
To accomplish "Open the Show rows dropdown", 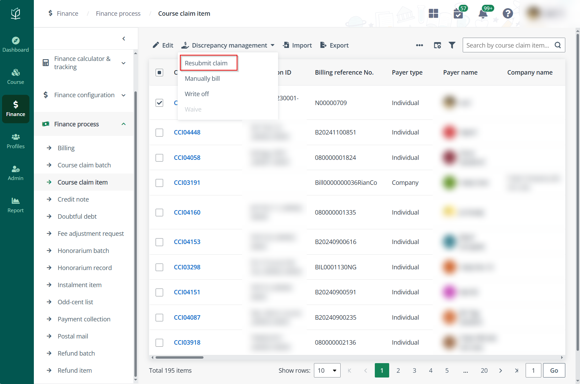I will [327, 371].
